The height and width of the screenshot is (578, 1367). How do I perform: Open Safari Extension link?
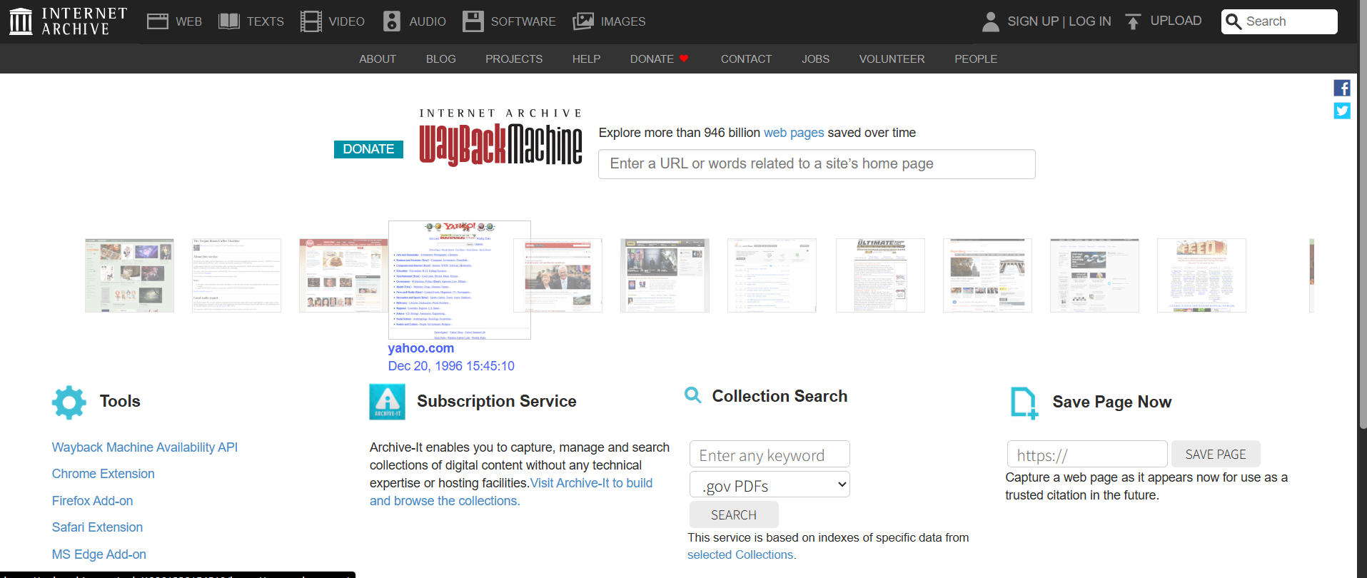click(x=97, y=527)
